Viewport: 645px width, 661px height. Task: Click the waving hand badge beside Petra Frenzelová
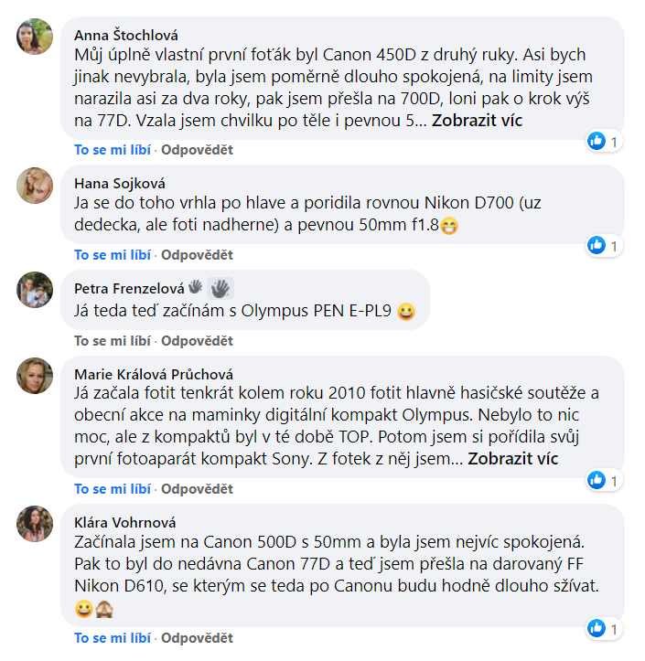tap(220, 289)
